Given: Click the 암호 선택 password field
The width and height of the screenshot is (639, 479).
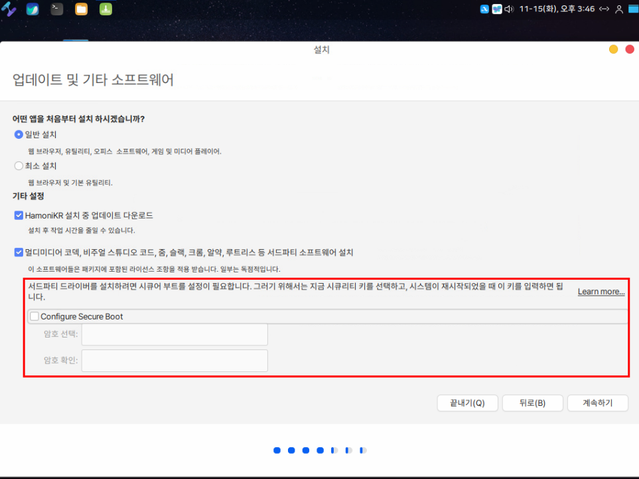Looking at the screenshot, I should click(175, 334).
